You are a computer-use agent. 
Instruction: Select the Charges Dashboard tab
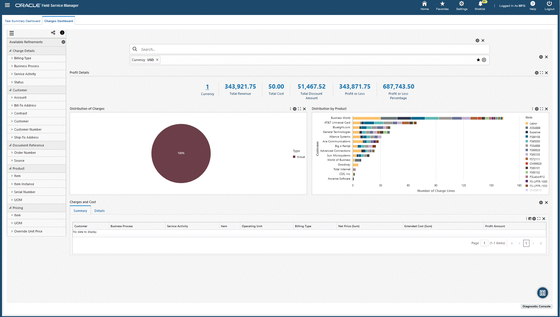[59, 21]
